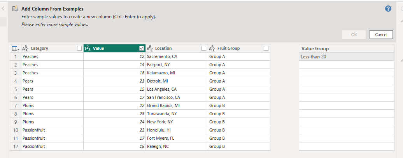Click the disabled OK button
The width and height of the screenshot is (403, 158).
tap(354, 35)
